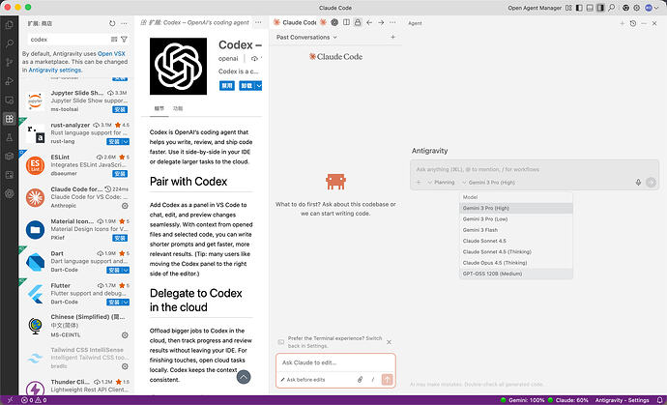Screen dimensions: 667x405
Task: Install the ESLint extension
Action: point(120,174)
